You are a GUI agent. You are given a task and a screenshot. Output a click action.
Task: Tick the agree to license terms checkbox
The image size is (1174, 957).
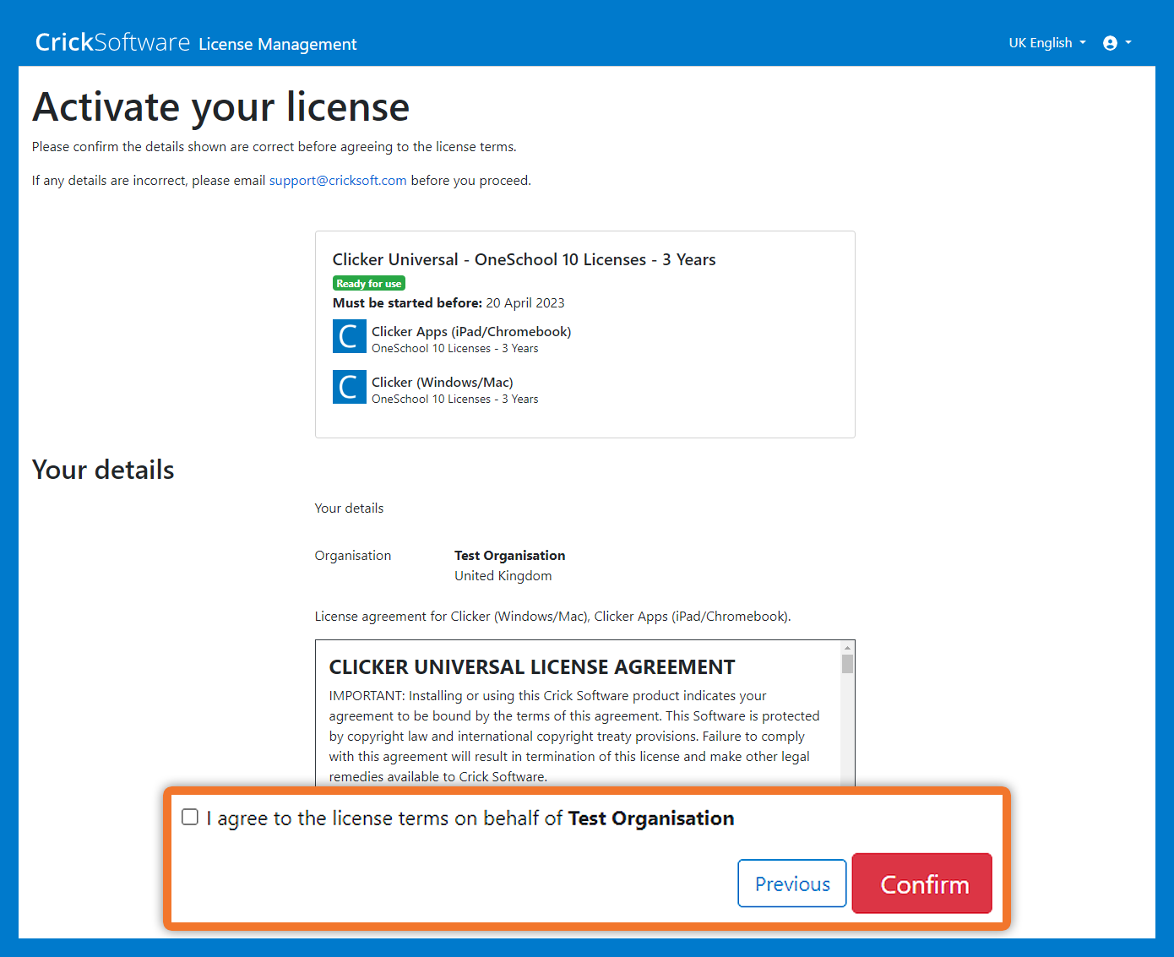tap(190, 817)
